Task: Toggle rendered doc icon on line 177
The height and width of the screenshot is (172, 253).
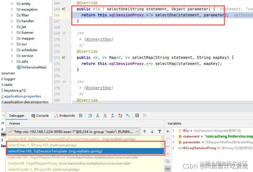Action: tap(64, 82)
